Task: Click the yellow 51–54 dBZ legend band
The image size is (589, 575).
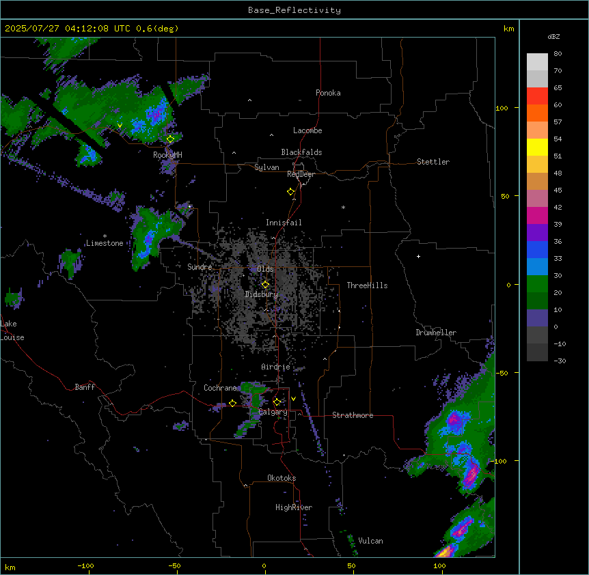Action: [x=537, y=147]
